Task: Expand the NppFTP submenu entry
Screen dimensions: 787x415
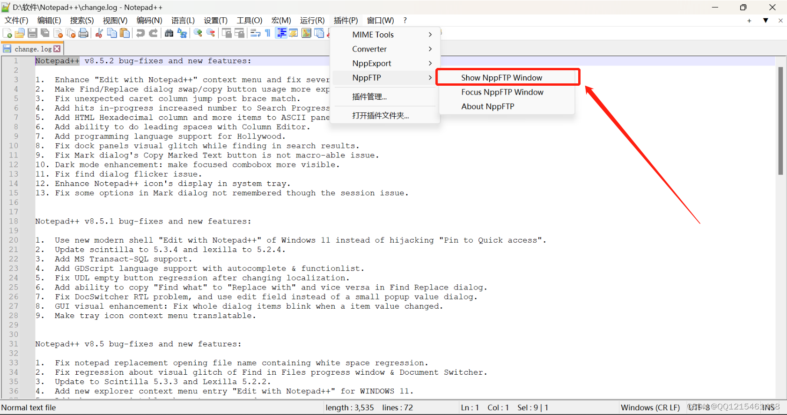Action: [x=385, y=78]
